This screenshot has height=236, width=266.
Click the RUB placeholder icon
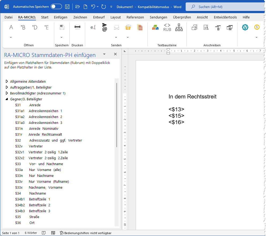click(x=167, y=27)
